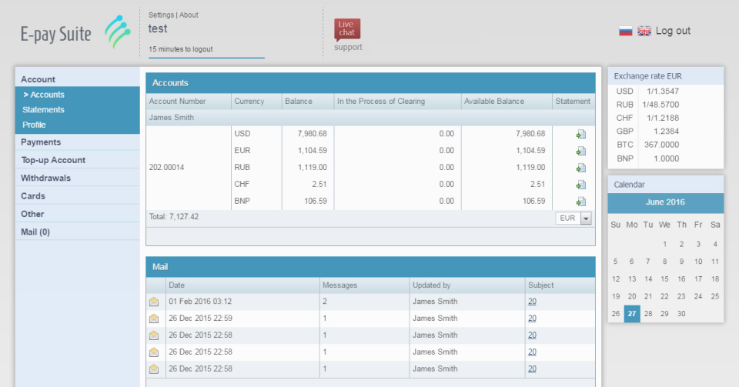
Task: Click the James Smith account holder row
Action: [370, 118]
